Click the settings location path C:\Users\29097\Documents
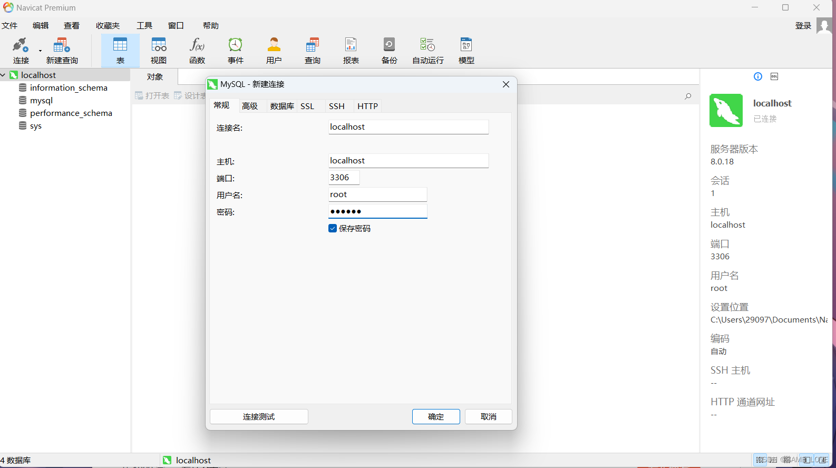This screenshot has height=468, width=836. (769, 320)
